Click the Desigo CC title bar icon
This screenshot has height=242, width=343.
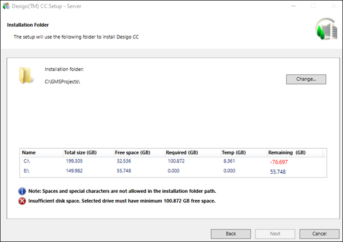click(7, 6)
